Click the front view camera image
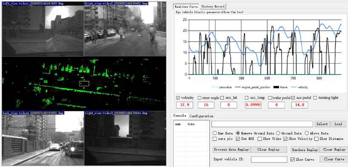The height and width of the screenshot is (167, 348). point(125,29)
